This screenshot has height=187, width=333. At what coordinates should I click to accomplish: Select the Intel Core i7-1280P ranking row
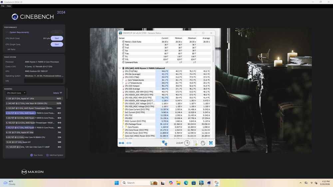(34, 147)
